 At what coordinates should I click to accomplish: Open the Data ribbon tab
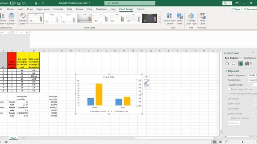[69, 9]
